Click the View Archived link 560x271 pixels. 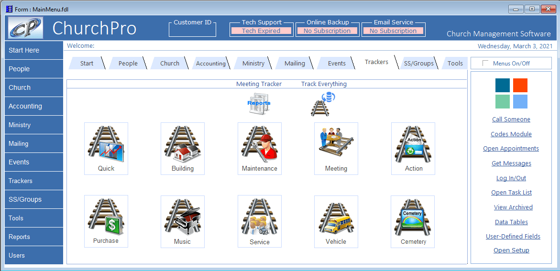513,207
